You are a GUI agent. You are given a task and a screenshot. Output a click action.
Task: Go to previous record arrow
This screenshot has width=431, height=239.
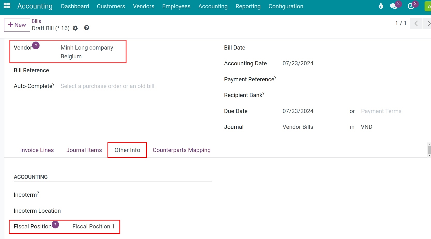coord(416,23)
